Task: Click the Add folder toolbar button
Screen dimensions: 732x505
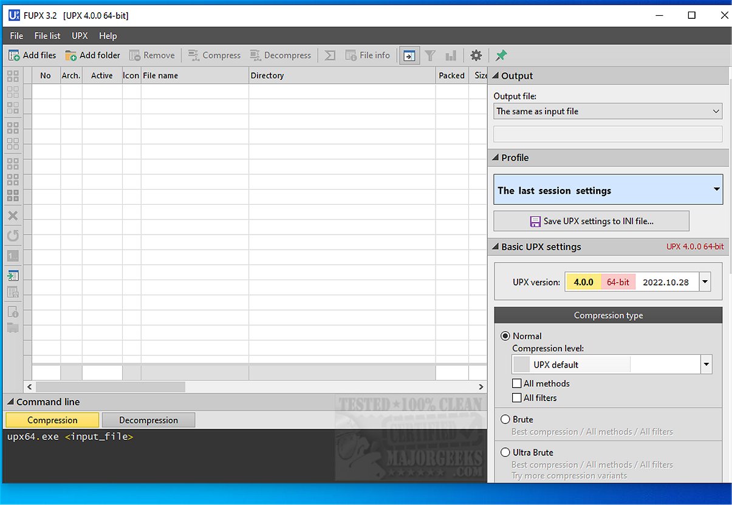Action: pyautogui.click(x=93, y=55)
